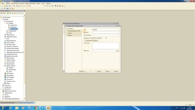The image size is (195, 110).
Task: Open File Explorer folder on the taskbar
Action: [x=17, y=108]
